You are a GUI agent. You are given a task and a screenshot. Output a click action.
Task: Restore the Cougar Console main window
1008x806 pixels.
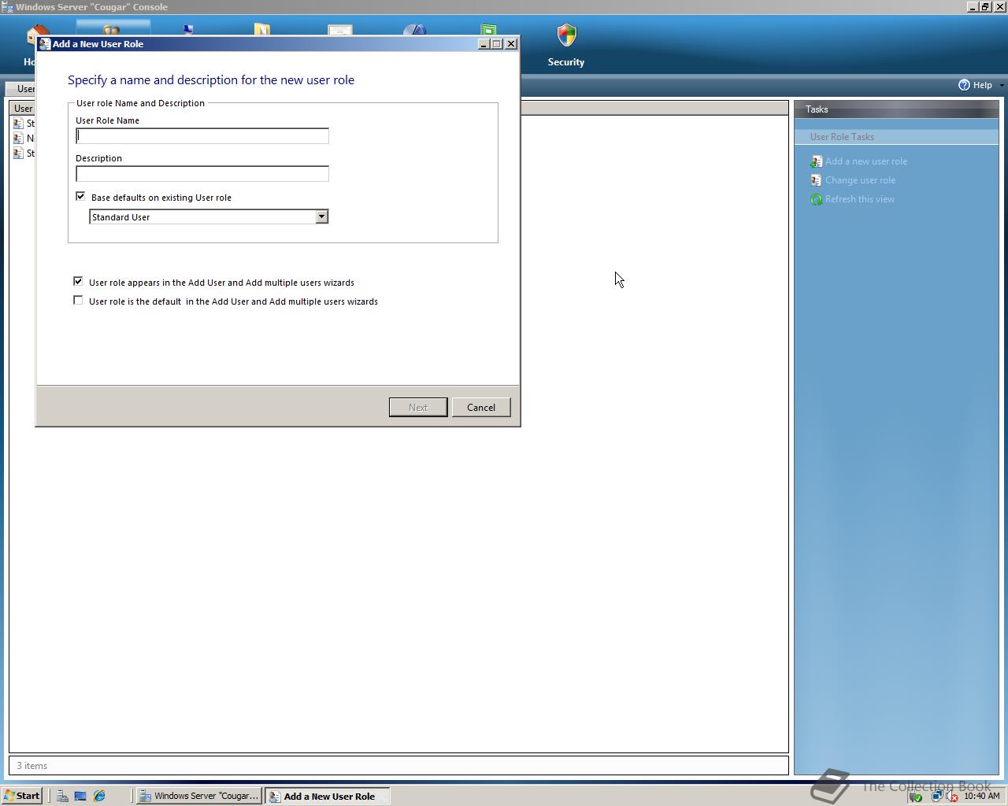[984, 7]
